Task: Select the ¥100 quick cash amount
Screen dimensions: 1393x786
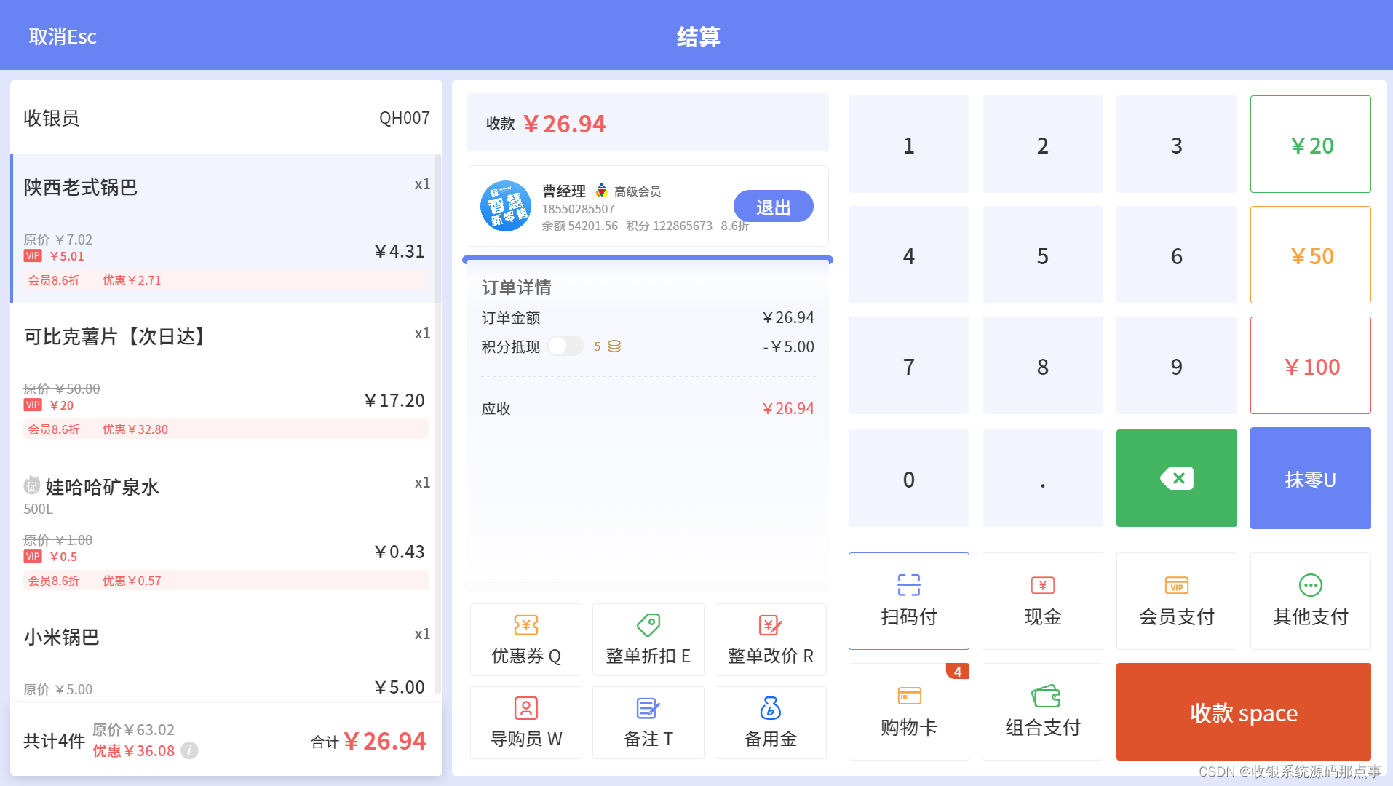Action: point(1309,365)
